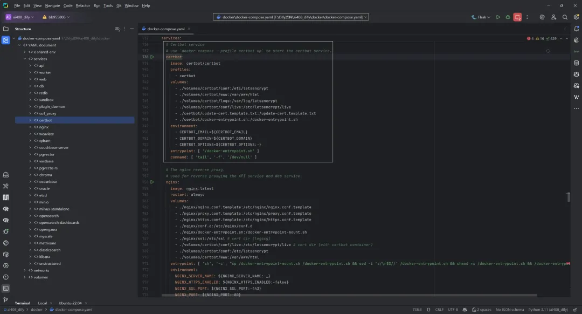Jump to previous highlighted error arrow
Viewport: 582px width, 314px height.
(561, 38)
